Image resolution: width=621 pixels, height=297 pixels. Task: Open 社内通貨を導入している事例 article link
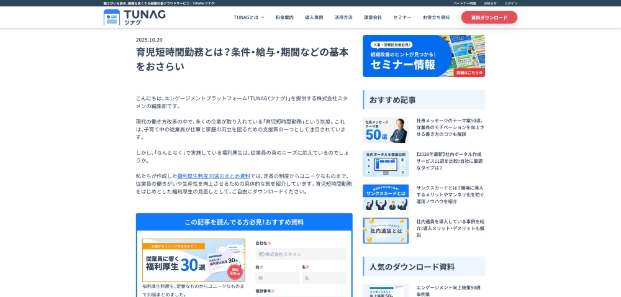(x=450, y=228)
